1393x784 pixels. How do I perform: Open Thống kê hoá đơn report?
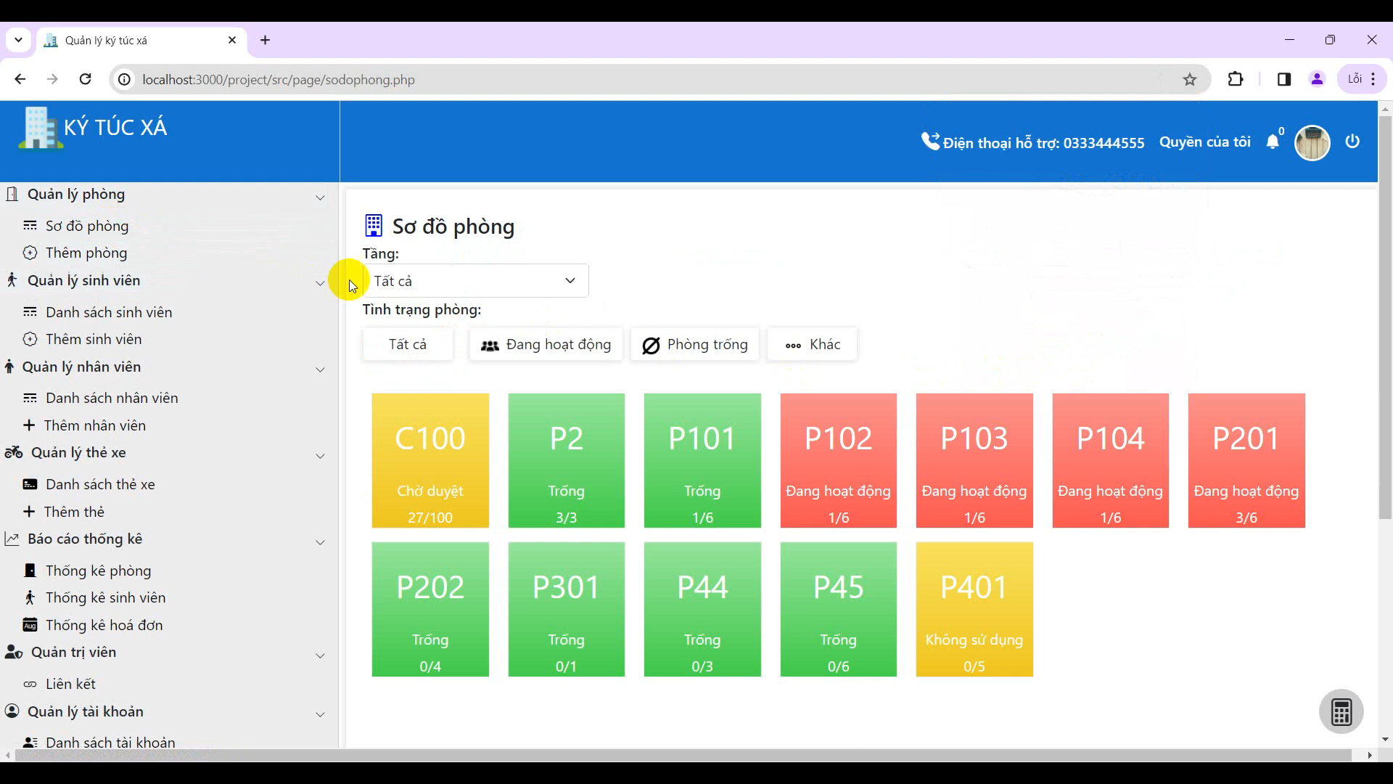(x=104, y=625)
